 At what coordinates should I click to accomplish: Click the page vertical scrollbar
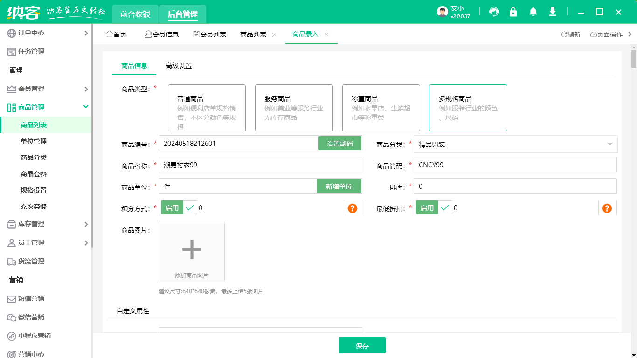pyautogui.click(x=634, y=58)
